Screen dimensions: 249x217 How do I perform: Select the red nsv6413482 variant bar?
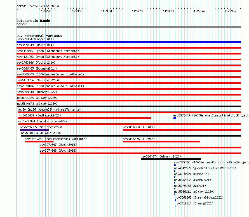[84, 118]
